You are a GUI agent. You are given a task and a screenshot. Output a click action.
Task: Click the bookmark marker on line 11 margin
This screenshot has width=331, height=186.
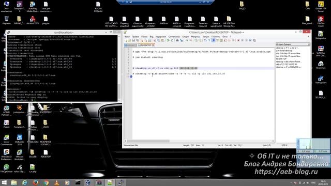(x=131, y=76)
